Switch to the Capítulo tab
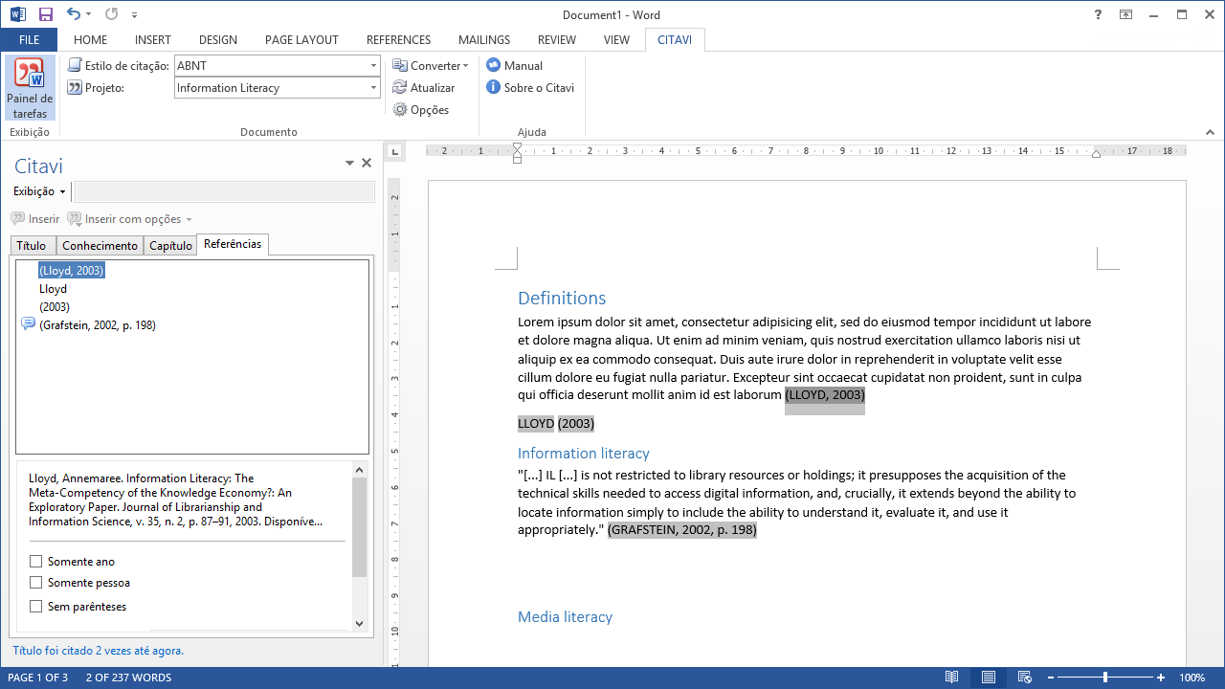1225x689 pixels. 170,246
